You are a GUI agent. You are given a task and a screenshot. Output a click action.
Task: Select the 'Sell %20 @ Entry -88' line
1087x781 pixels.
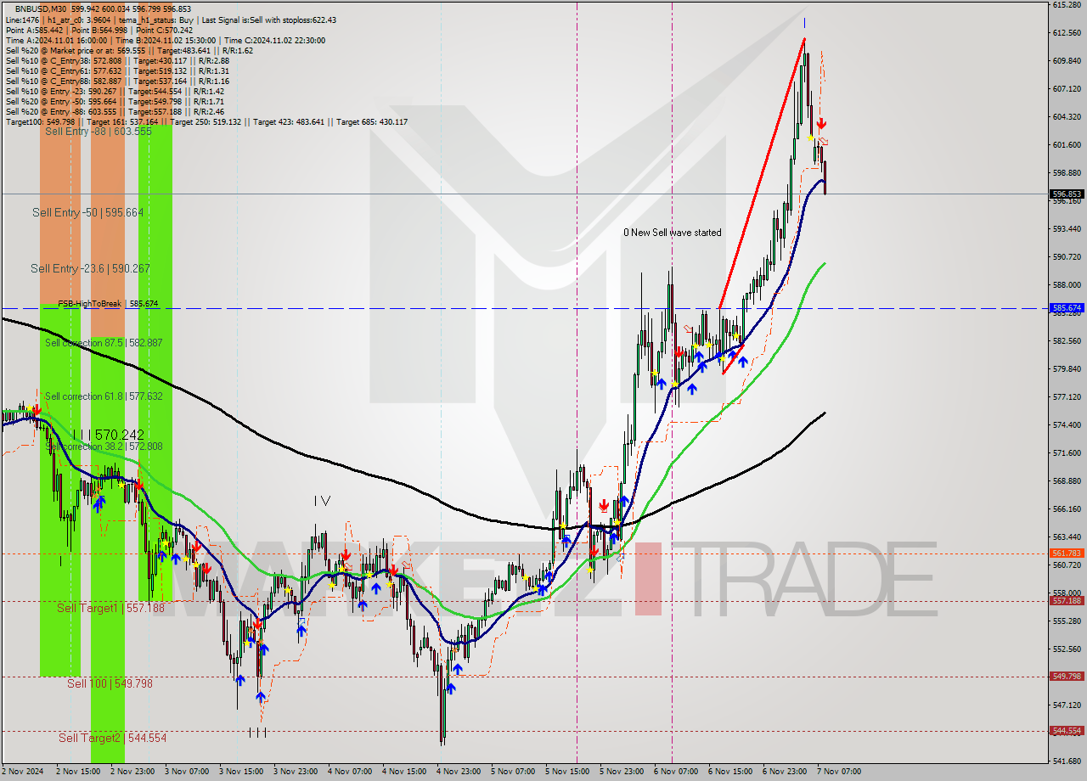[115, 111]
